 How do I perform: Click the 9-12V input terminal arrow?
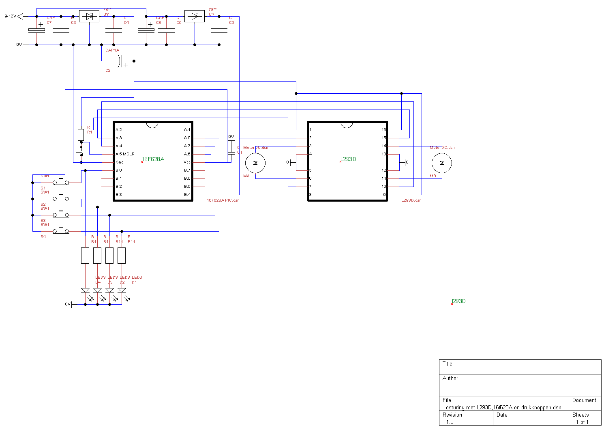[x=20, y=17]
